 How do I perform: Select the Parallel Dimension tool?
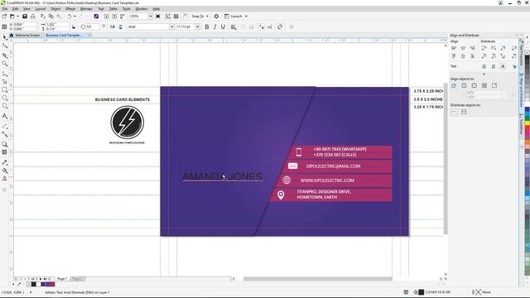pos(4,126)
